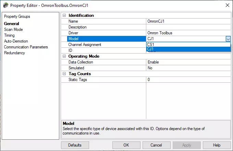The image size is (233, 151).
Task: Select the General property group
Action: 11,24
